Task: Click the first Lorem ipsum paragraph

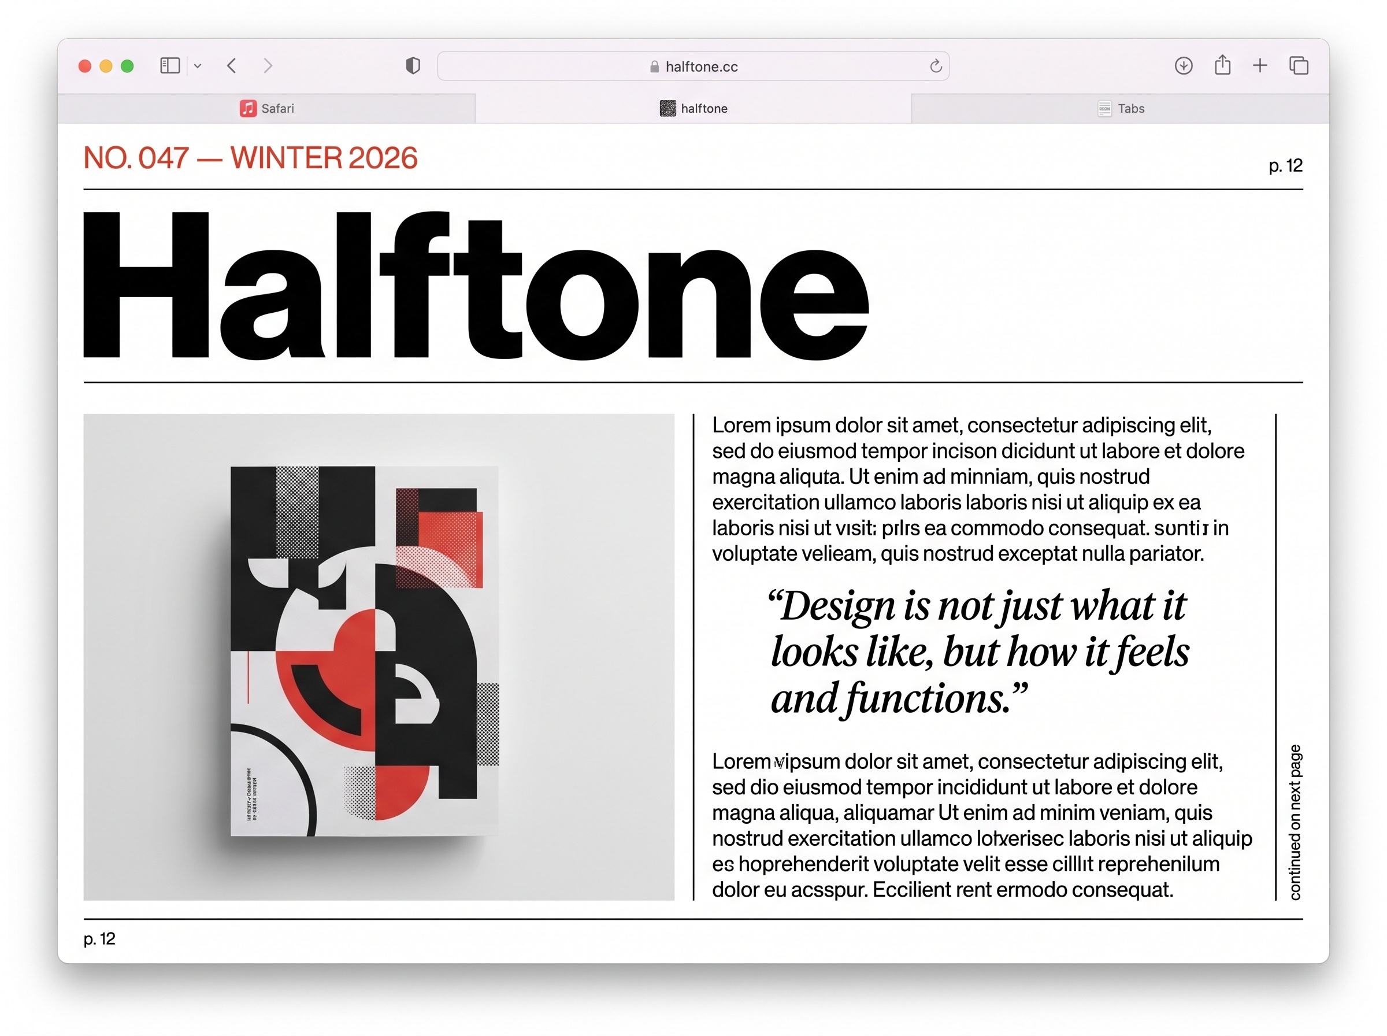Action: point(978,489)
